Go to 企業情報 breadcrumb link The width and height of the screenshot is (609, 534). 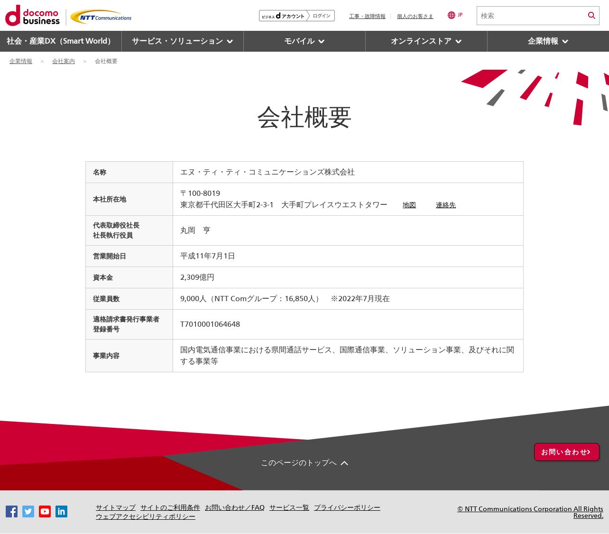tap(21, 61)
